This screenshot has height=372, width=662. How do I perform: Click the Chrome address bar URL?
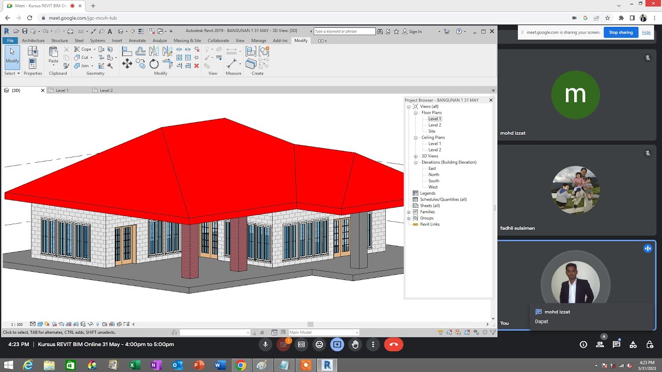click(x=83, y=18)
